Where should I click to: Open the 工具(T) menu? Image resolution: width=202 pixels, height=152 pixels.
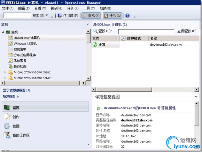click(89, 8)
